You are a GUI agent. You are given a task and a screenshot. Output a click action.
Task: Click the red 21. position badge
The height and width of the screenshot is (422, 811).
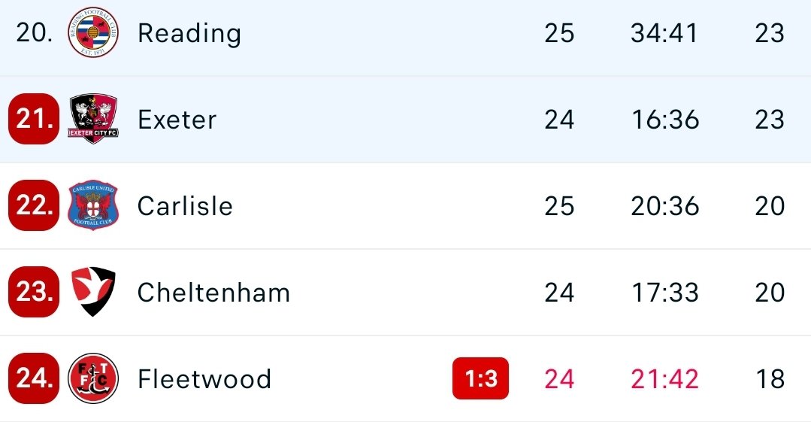click(34, 119)
